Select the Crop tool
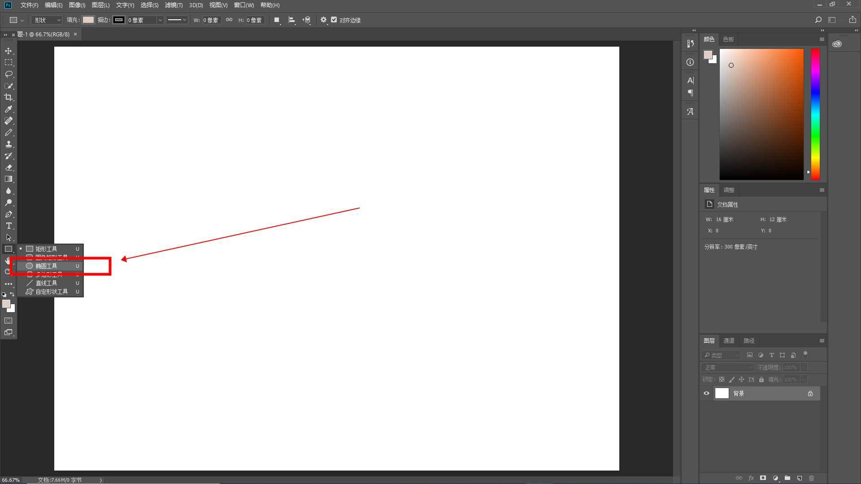Image resolution: width=861 pixels, height=484 pixels. (x=9, y=97)
